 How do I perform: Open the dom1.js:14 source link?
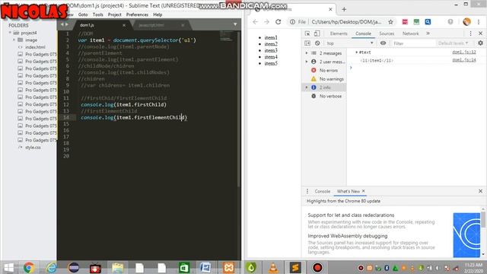[463, 60]
